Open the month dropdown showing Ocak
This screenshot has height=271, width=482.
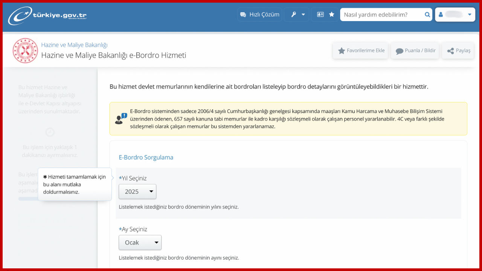[x=140, y=242]
